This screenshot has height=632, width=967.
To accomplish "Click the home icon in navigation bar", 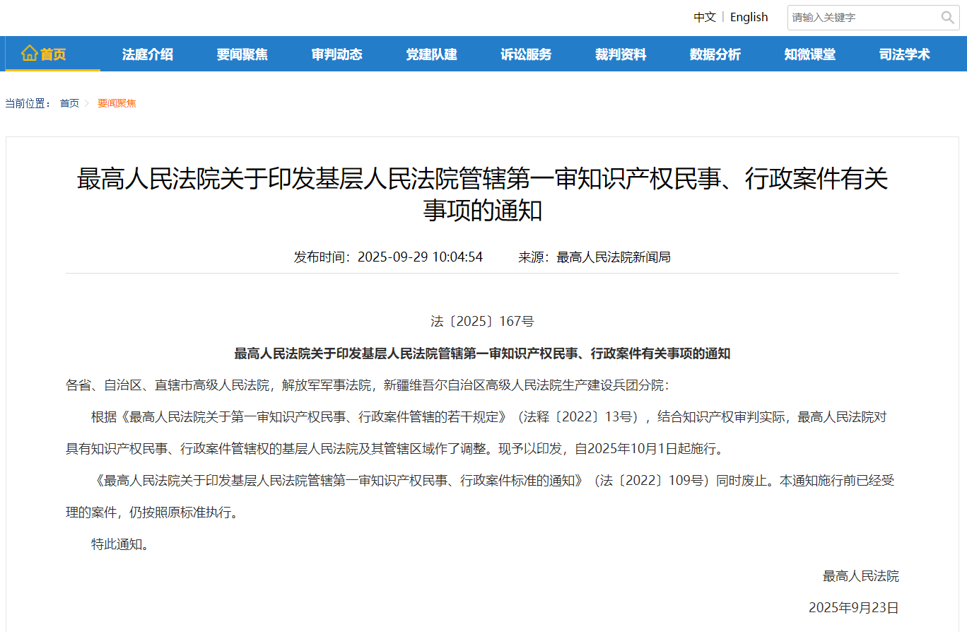I will [29, 54].
